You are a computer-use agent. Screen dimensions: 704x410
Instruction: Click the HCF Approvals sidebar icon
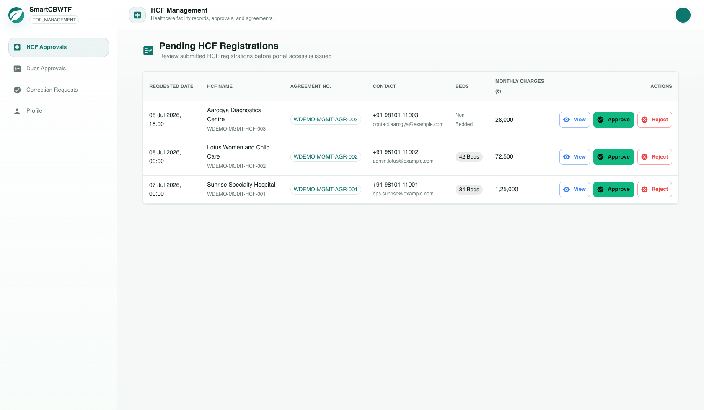click(x=17, y=47)
